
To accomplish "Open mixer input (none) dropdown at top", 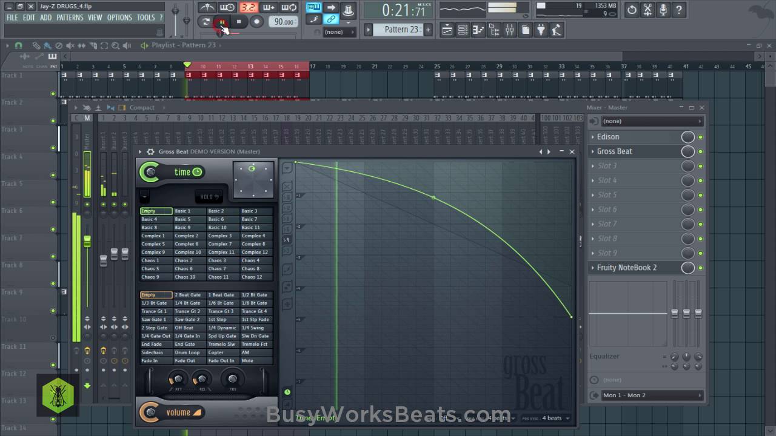I will coord(652,121).
